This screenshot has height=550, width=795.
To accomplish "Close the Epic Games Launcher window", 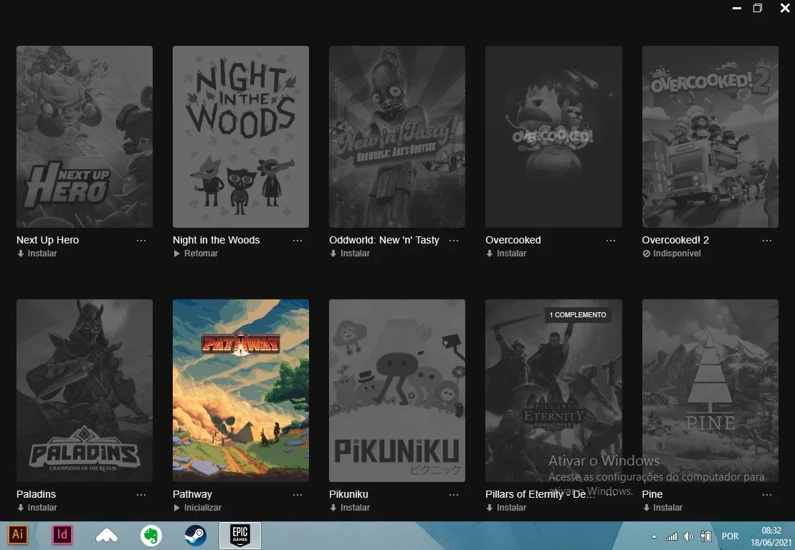I will point(786,8).
